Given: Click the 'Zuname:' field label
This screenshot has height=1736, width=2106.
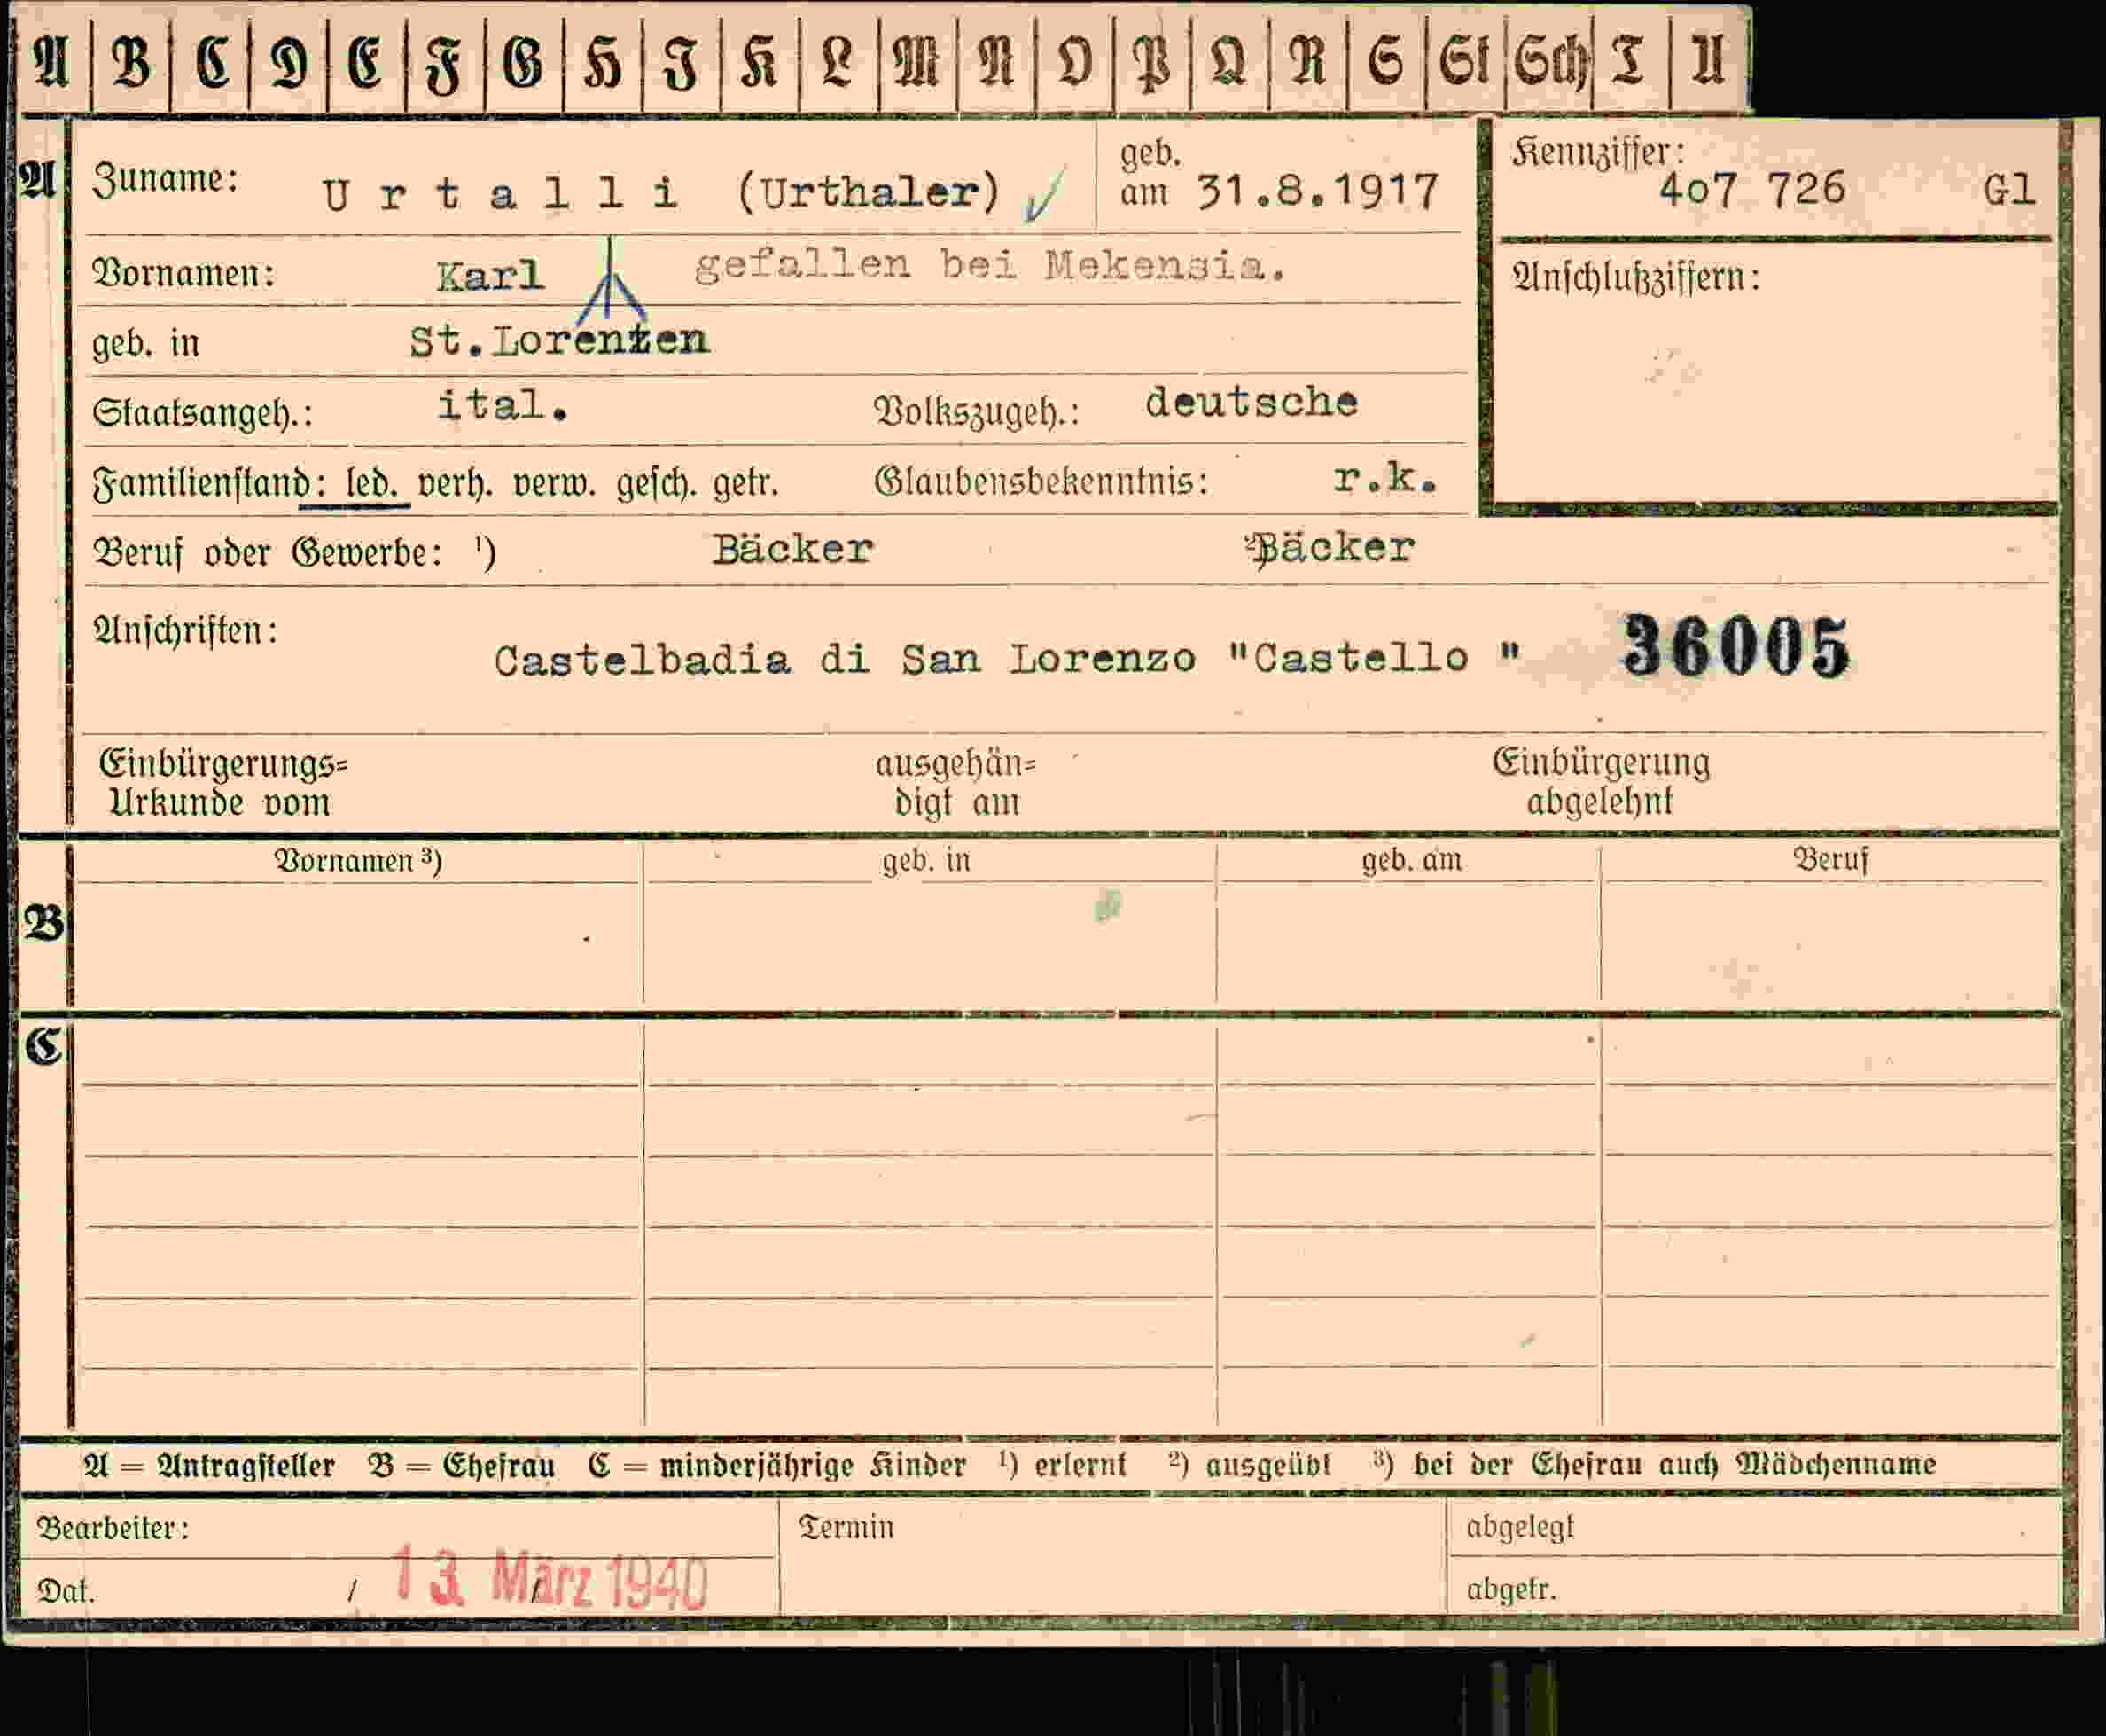Looking at the screenshot, I should [165, 180].
